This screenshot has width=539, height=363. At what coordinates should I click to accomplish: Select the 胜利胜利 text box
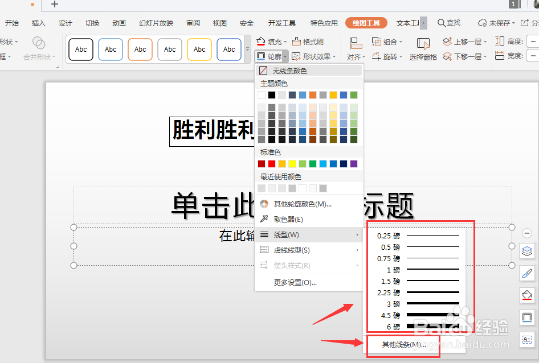click(x=212, y=131)
